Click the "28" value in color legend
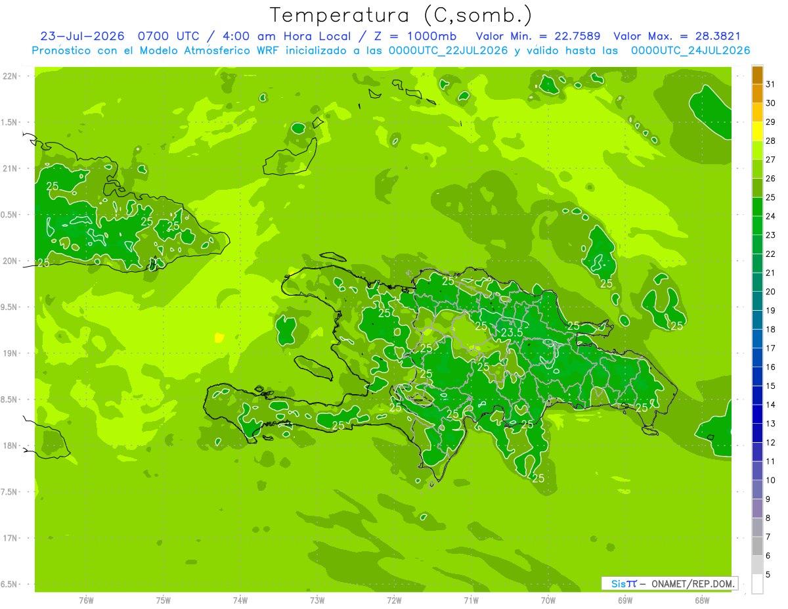788x609 pixels. pos(770,141)
